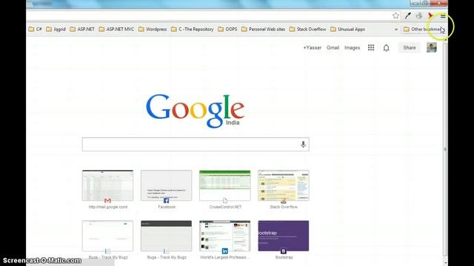Viewport: 474px width, 266px height.
Task: Open the Unusual Apps bookmarks folder
Action: tap(347, 30)
